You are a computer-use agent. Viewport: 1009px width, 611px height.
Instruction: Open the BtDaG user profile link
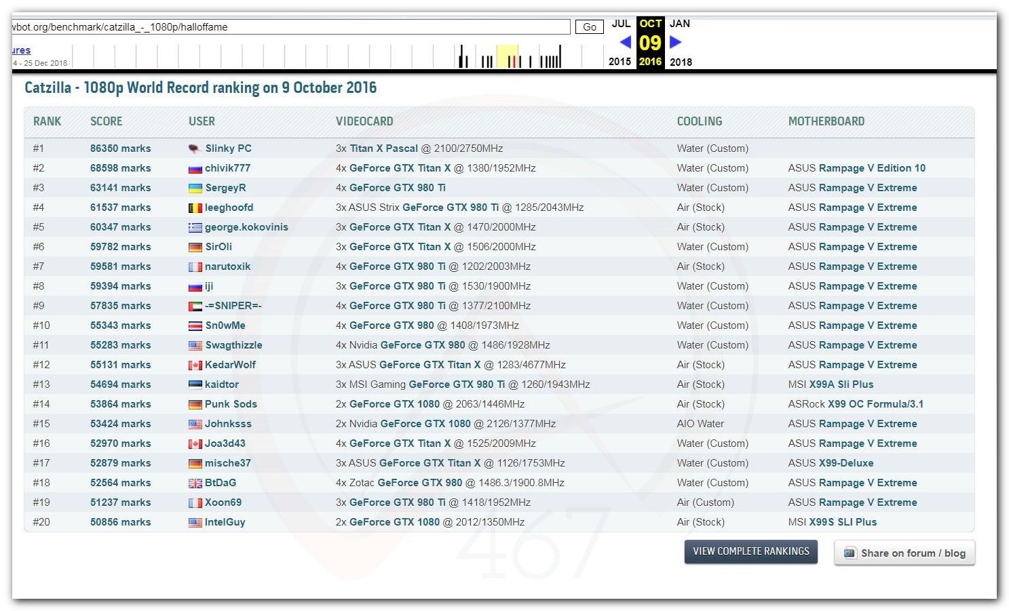coord(221,483)
